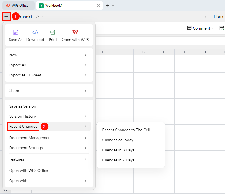
Task: Select Changes in 7 Days
Action: (x=131, y=160)
